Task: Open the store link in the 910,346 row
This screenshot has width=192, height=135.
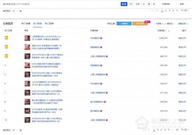Action: click(x=95, y=47)
